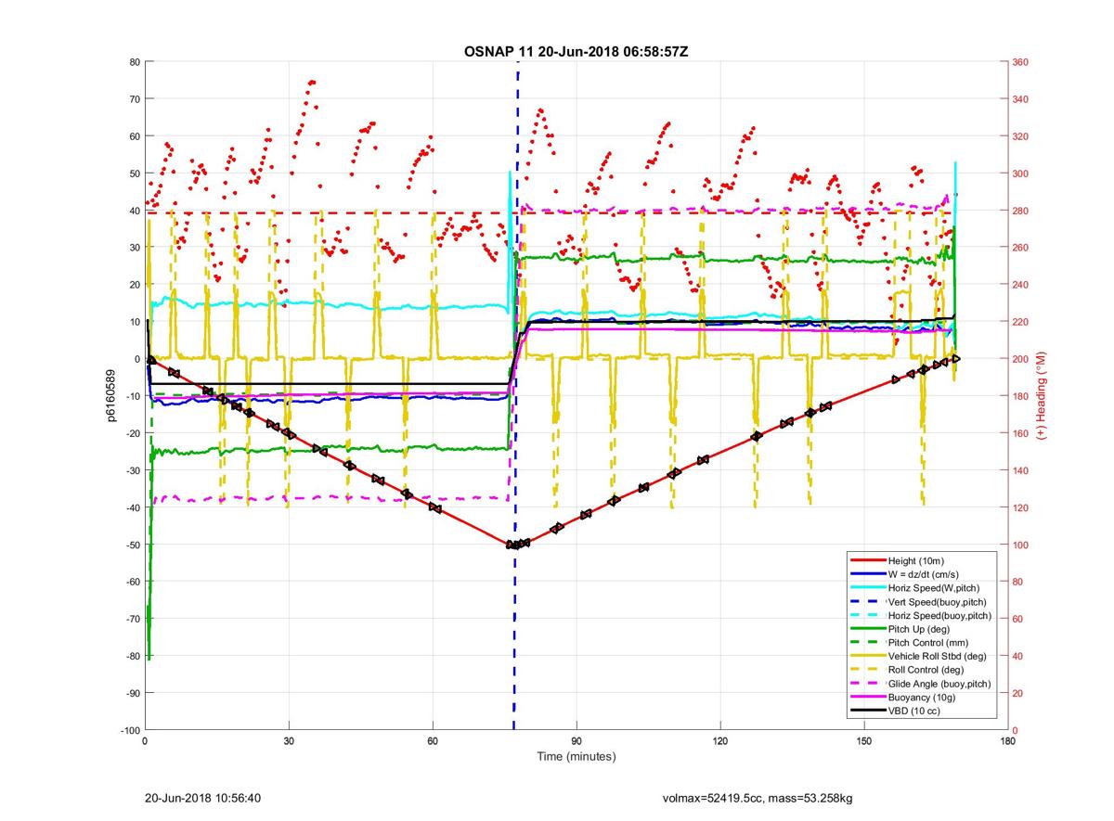Click the "100" tick on the heading axis
Image resolution: width=1114 pixels, height=821 pixels.
coord(1021,545)
